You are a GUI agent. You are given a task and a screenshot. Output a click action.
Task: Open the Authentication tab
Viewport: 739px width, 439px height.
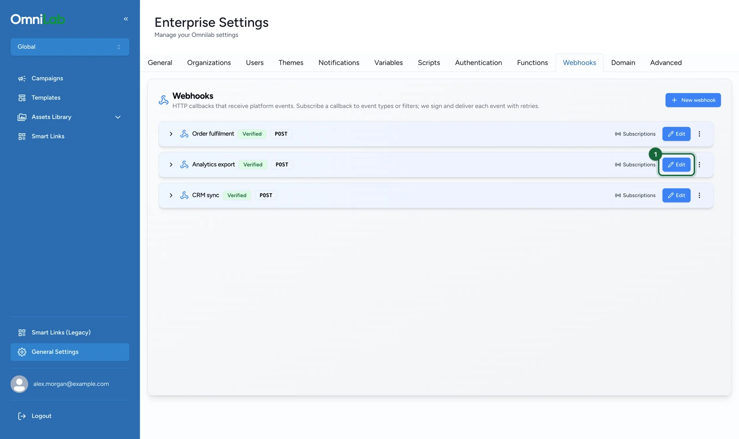[x=479, y=63]
